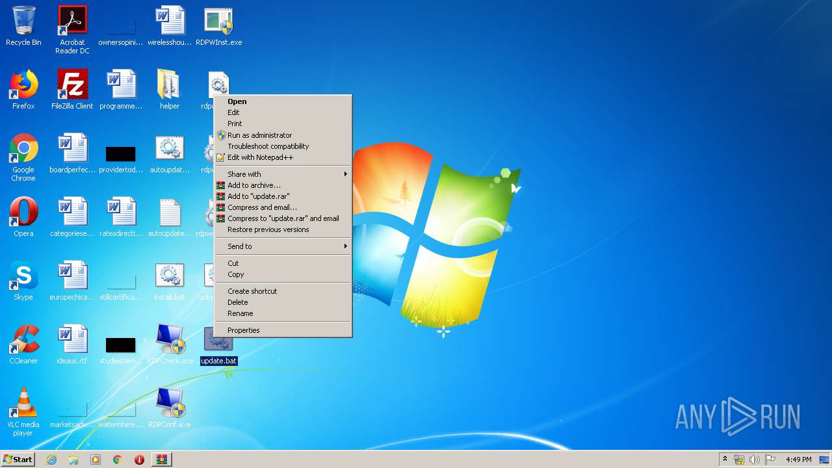This screenshot has width=832, height=468.
Task: Select the RDPWInst.exe desktop icon
Action: pyautogui.click(x=218, y=26)
